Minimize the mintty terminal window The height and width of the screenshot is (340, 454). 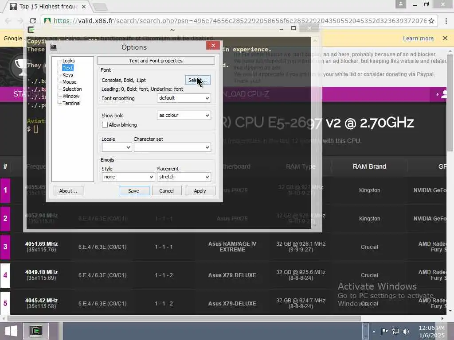(282, 29)
